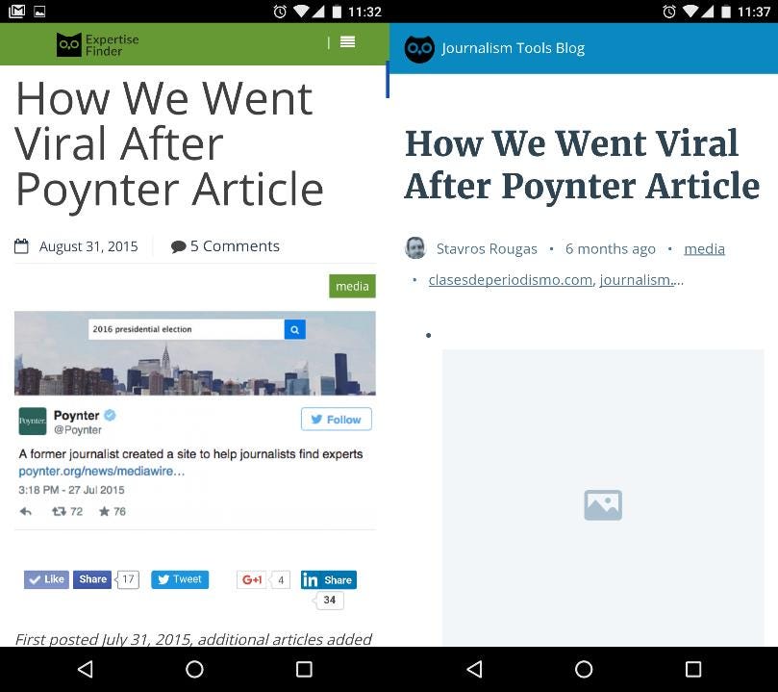Tap the Android back button on left screen
The width and height of the screenshot is (778, 692).
click(86, 669)
